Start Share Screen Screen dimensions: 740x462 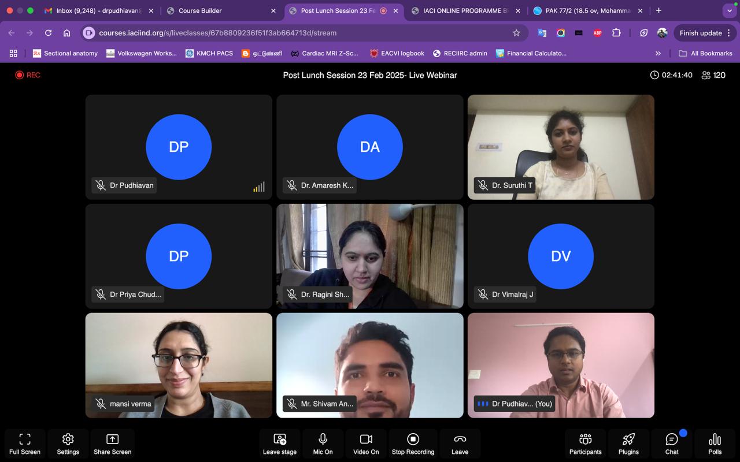click(x=112, y=444)
